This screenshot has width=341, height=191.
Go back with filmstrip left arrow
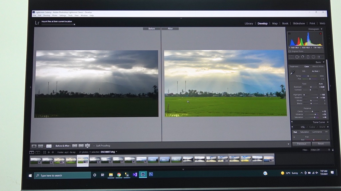[x=49, y=152]
